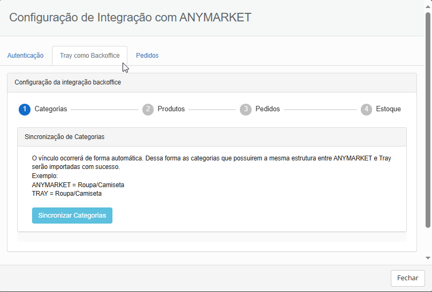Click the text O vínculo ocorrerá de forma automática

tap(88, 158)
